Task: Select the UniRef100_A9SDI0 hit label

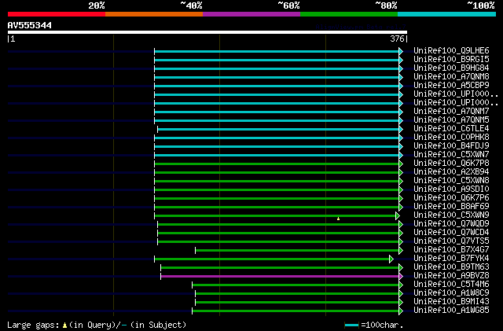Action: pos(451,189)
